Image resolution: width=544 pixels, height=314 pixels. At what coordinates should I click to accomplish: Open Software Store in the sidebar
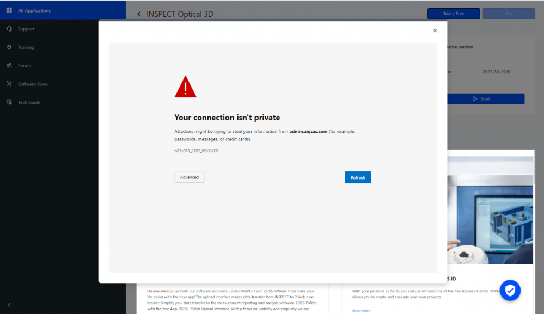click(33, 84)
